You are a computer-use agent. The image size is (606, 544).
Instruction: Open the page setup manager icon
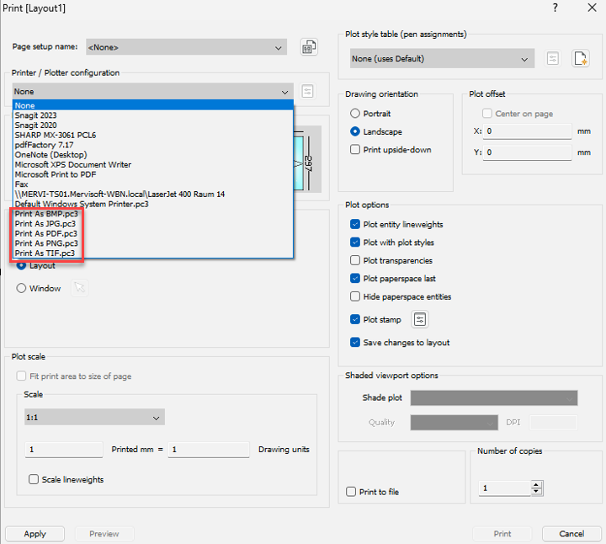point(309,47)
